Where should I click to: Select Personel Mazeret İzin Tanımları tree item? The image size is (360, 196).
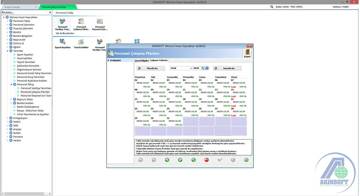pos(36,96)
